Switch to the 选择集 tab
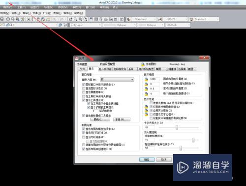 pyautogui.click(x=182, y=69)
